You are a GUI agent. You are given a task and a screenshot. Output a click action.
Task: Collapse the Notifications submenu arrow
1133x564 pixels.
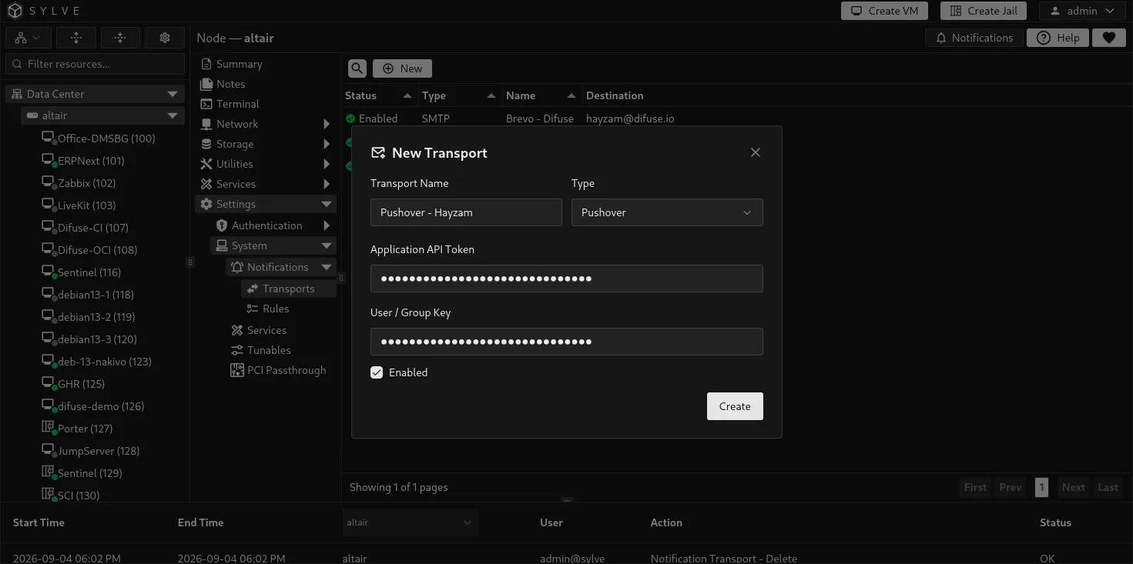click(327, 267)
